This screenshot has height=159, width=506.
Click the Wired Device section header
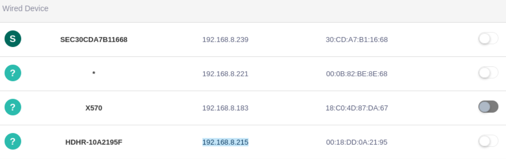coord(25,8)
